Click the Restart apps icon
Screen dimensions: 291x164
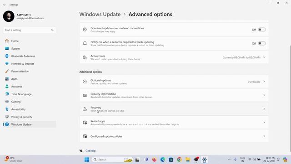85,123
